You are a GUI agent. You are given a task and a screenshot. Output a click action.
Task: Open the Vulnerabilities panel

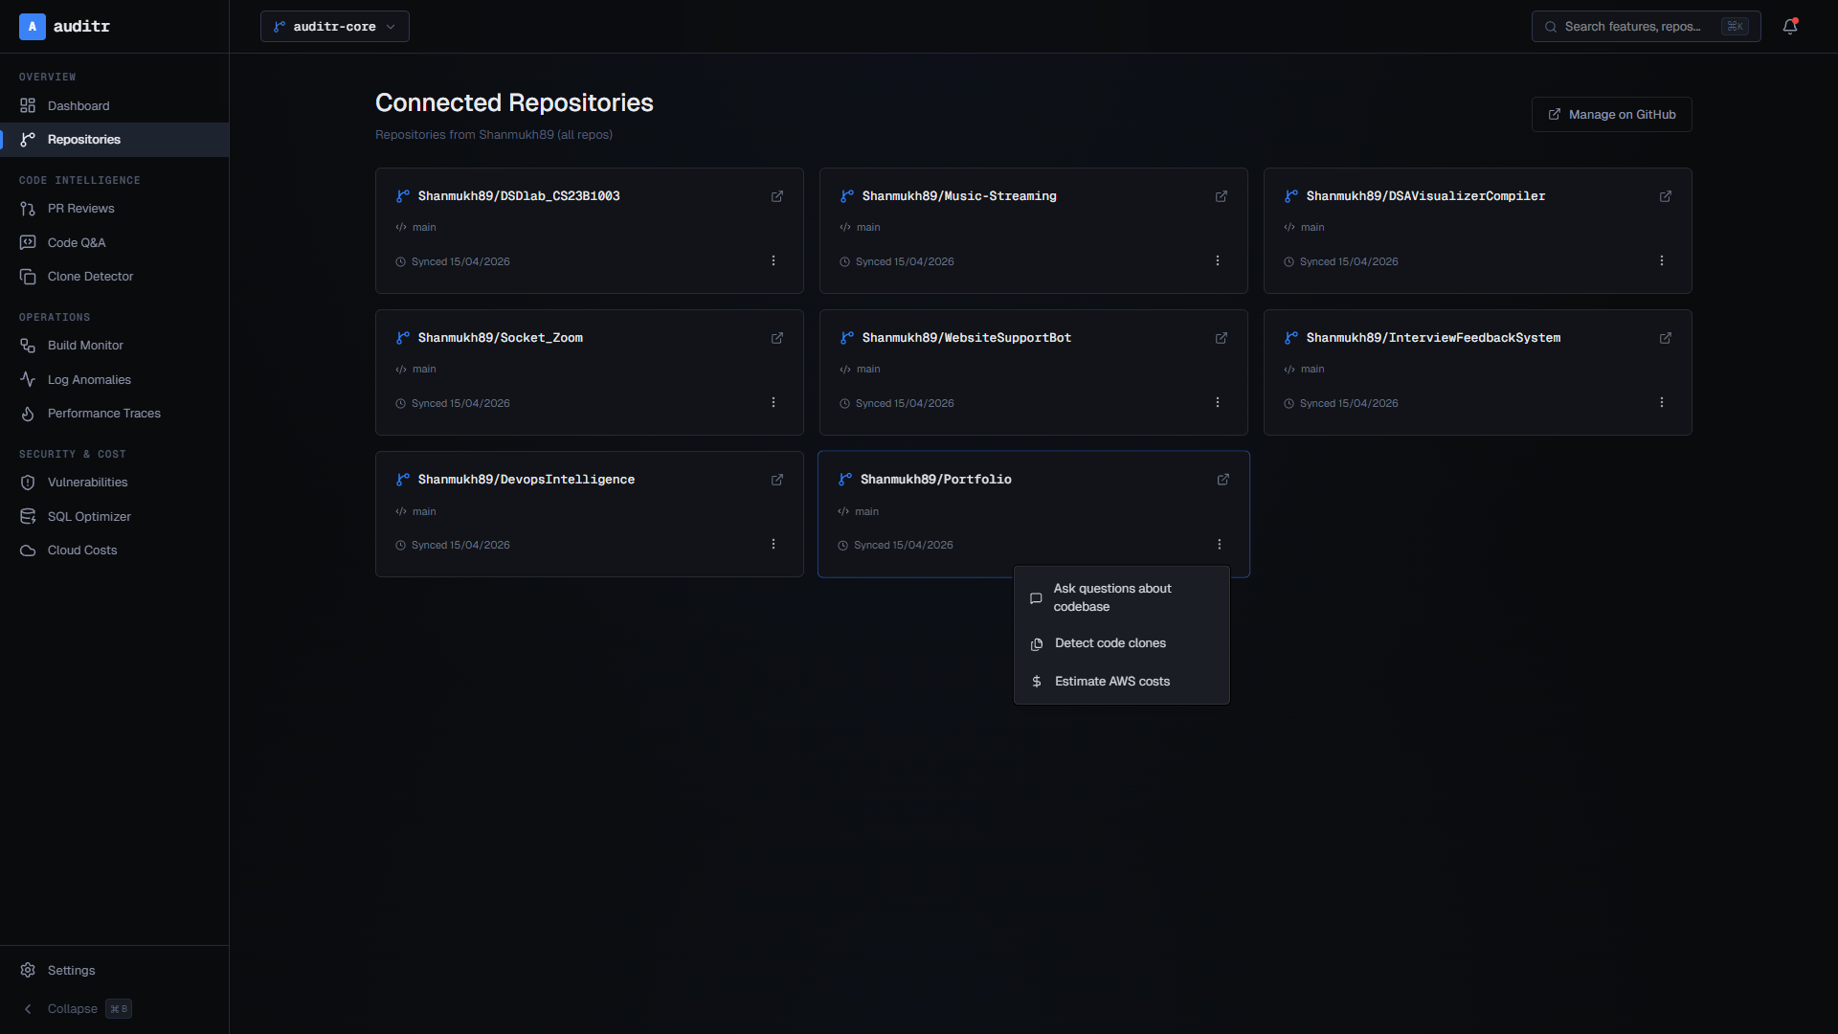tap(87, 482)
